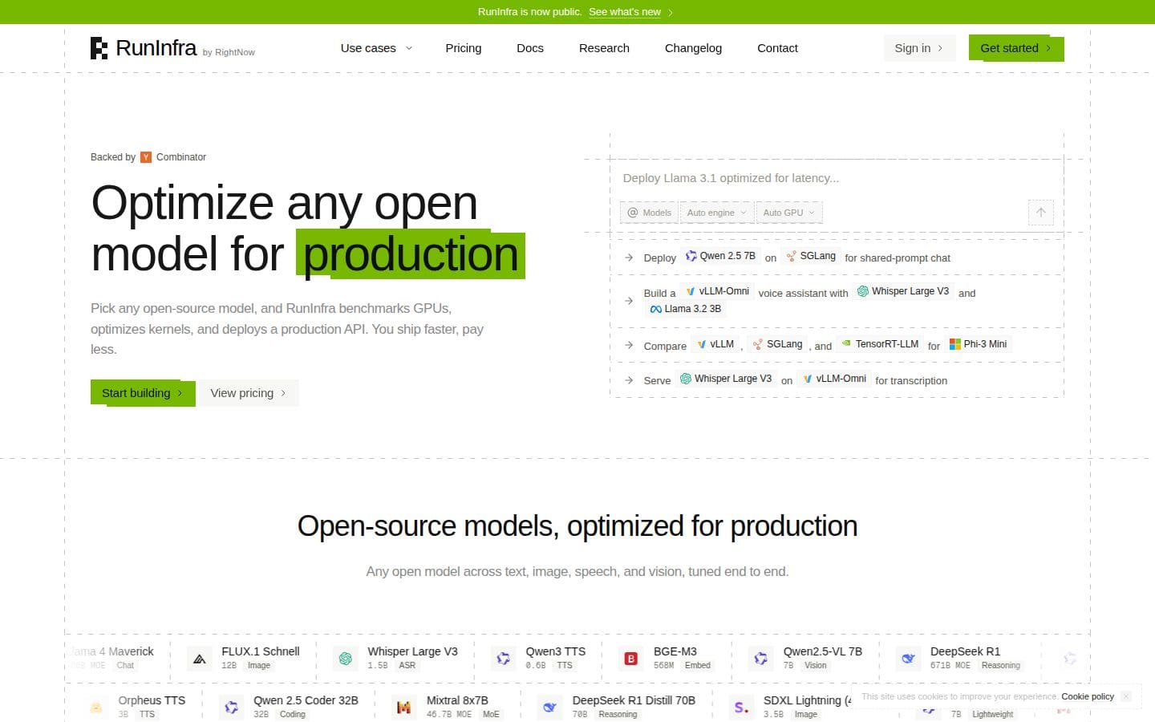Click the DeepSeek R1 Distill 70B icon
This screenshot has width=1155, height=722.
click(550, 708)
